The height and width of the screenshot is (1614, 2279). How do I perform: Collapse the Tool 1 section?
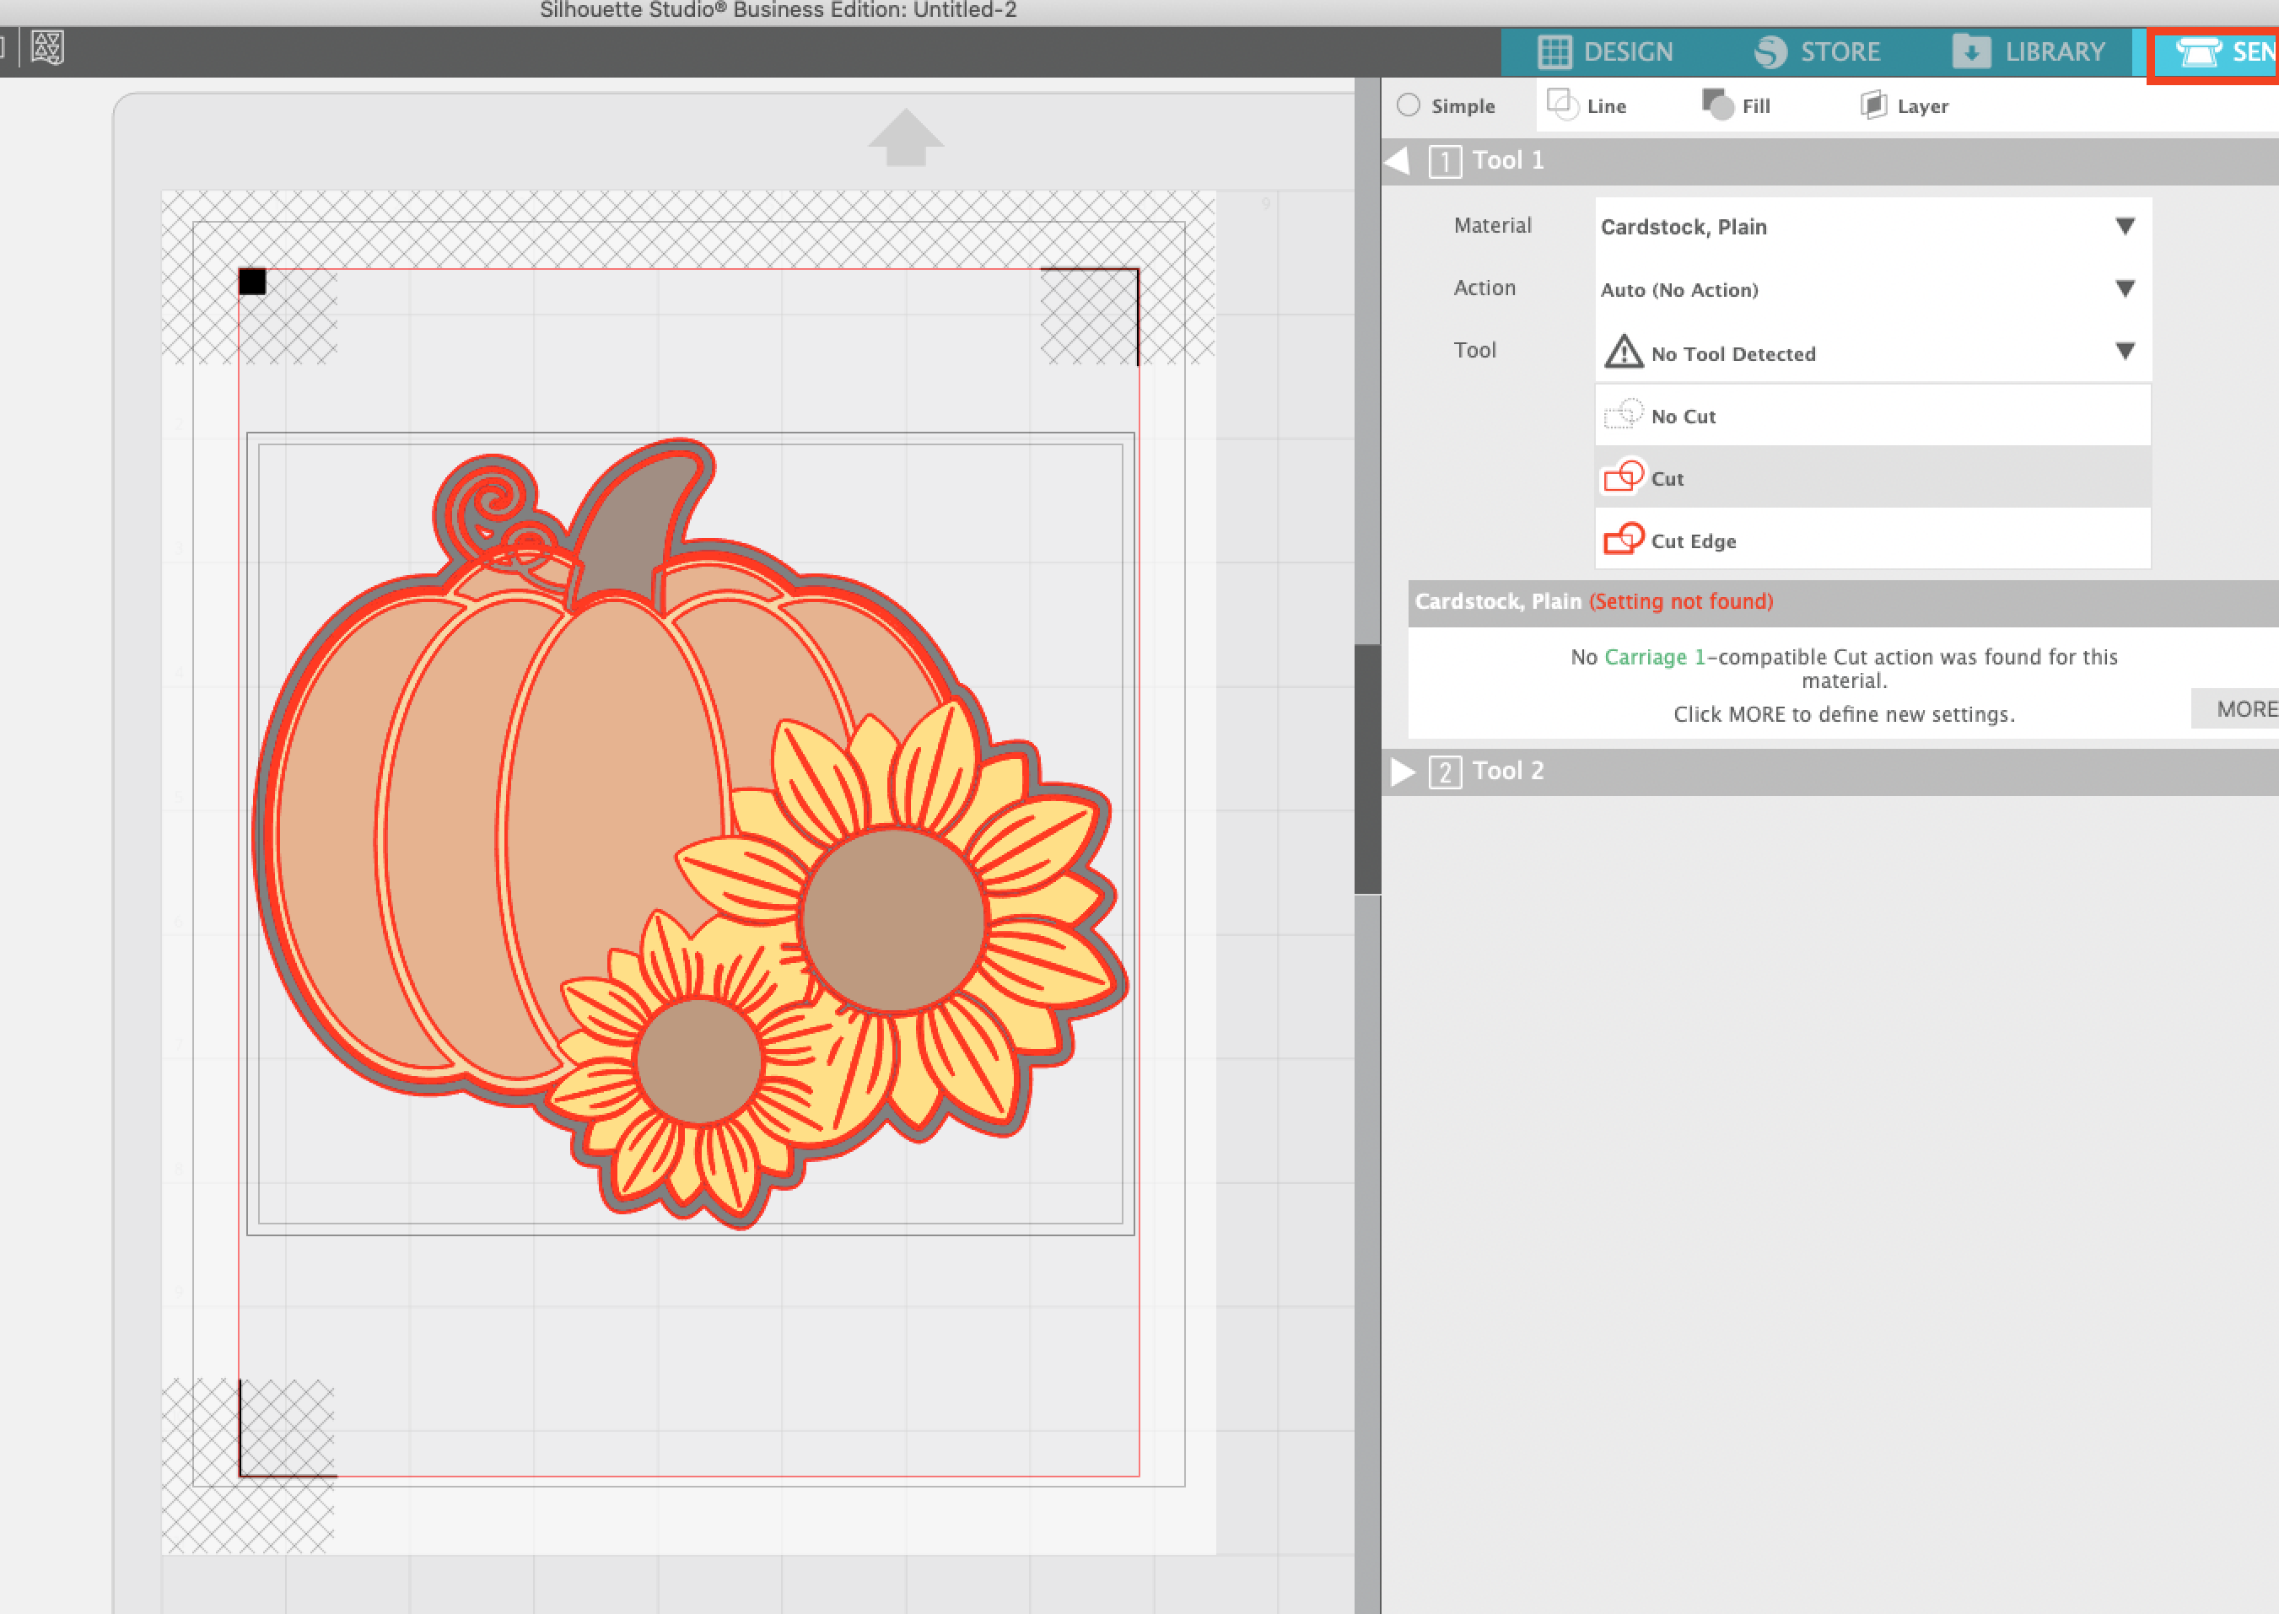click(1399, 159)
